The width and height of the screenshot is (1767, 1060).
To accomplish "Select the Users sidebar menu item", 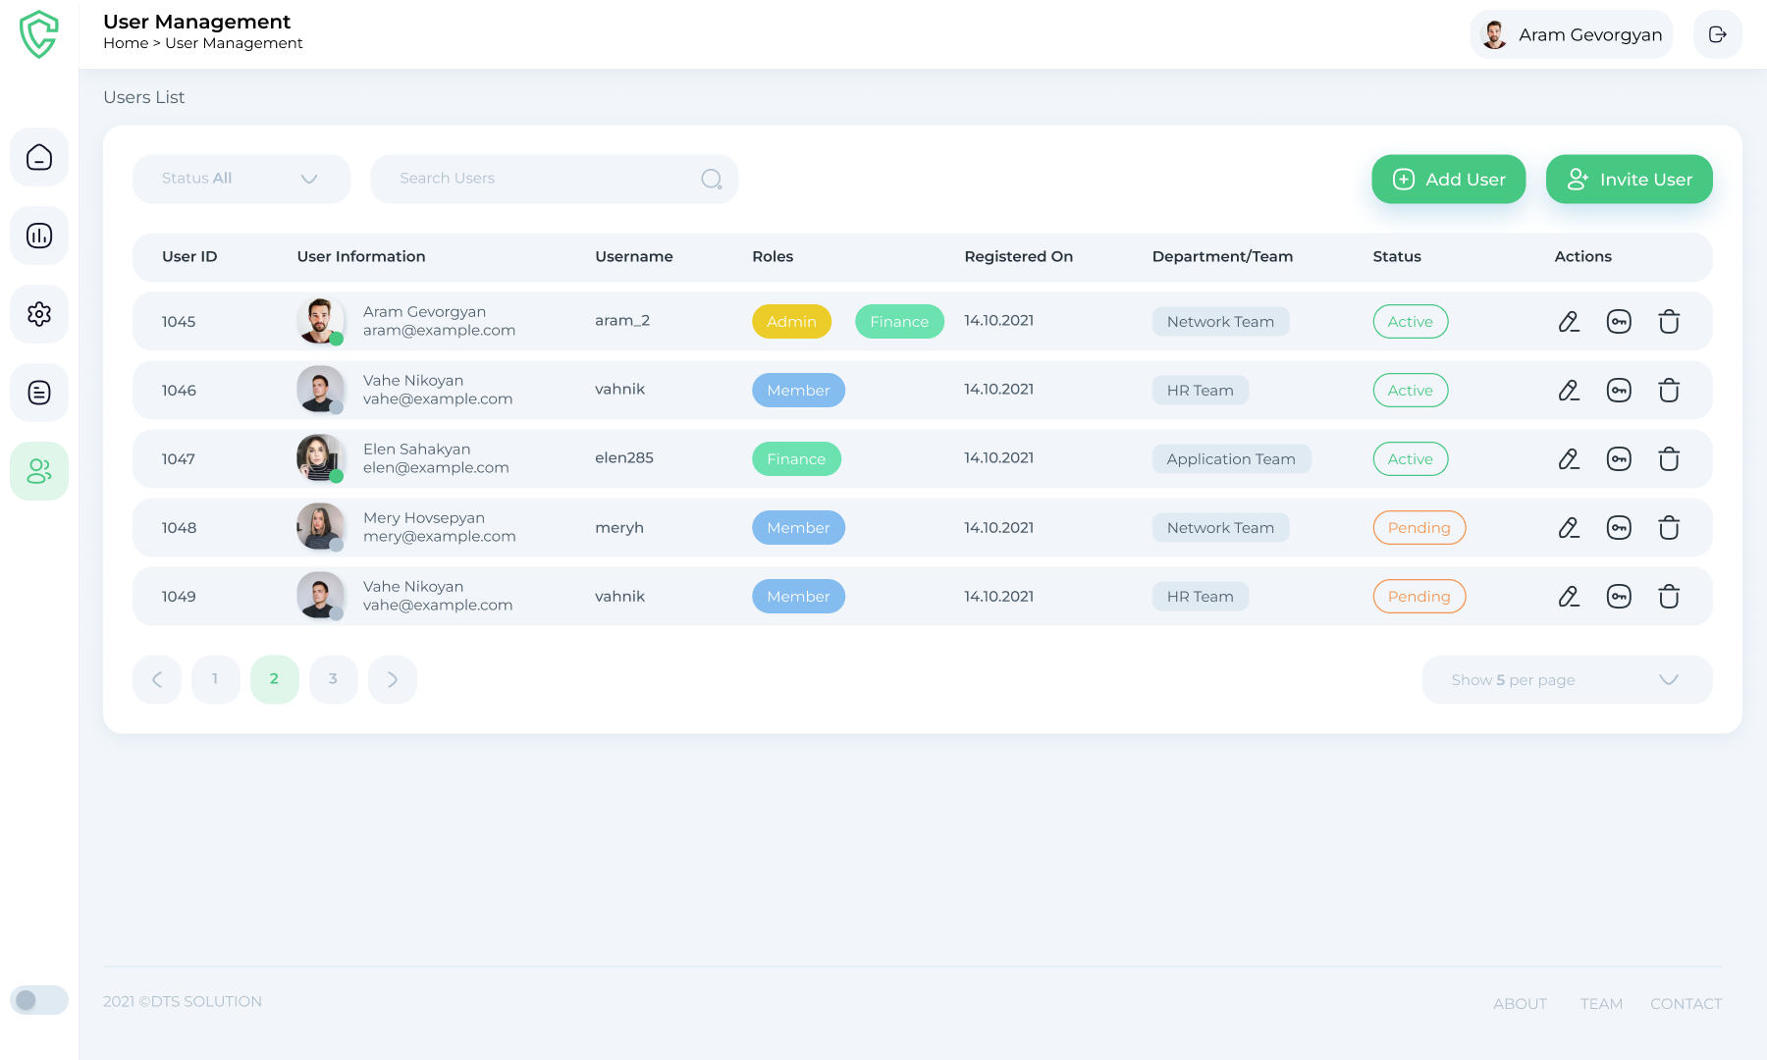I will pos(39,471).
